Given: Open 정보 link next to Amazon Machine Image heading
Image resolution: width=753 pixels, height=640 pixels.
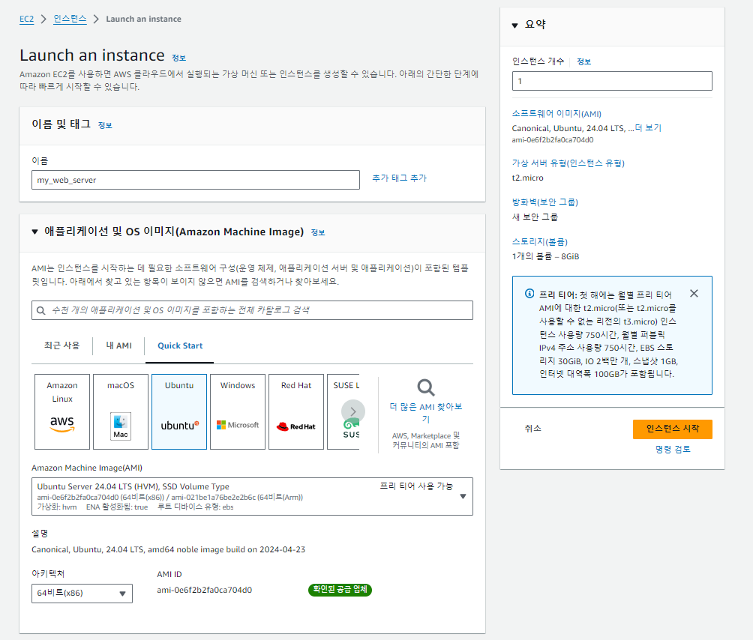Looking at the screenshot, I should [x=317, y=232].
